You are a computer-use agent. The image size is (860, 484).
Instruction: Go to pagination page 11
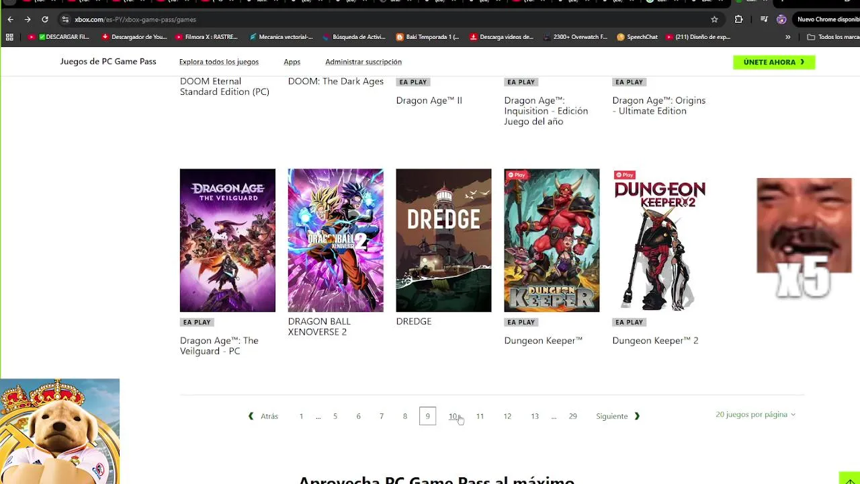480,416
